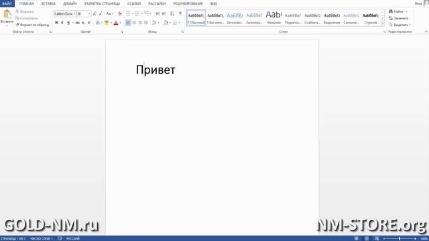The height and width of the screenshot is (241, 429).
Task: Apply text effects with the glowing A icon
Action: pos(98,23)
